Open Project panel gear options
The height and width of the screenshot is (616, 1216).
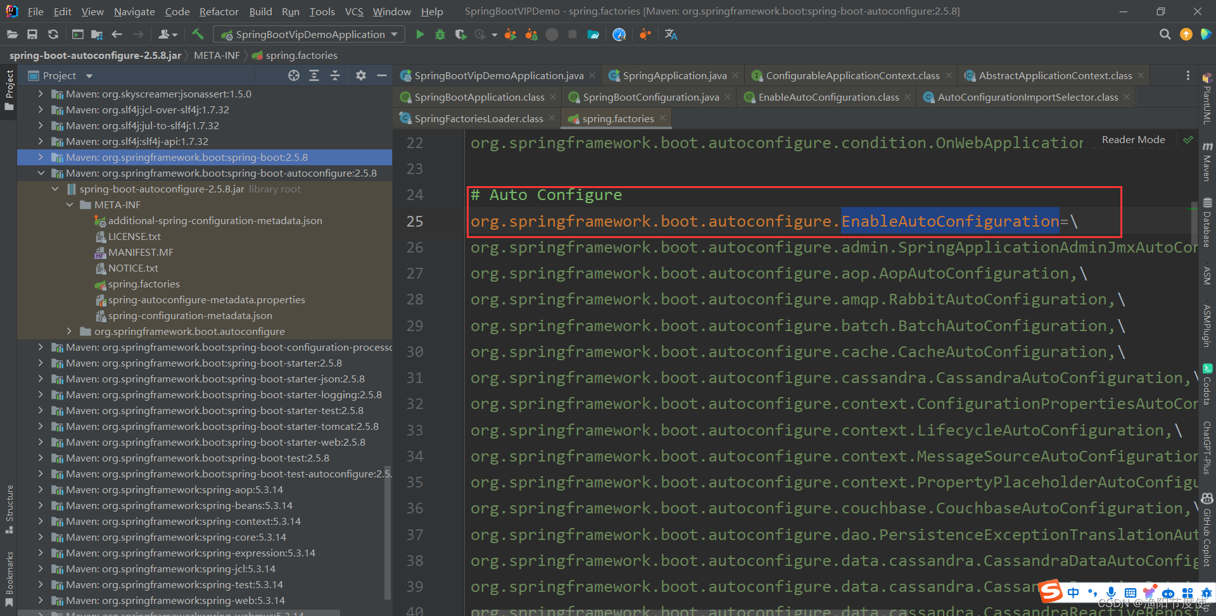click(361, 75)
